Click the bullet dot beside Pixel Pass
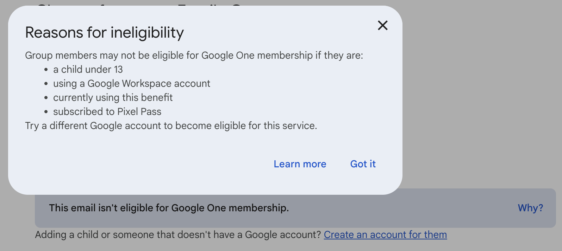The height and width of the screenshot is (251, 562). coord(46,112)
